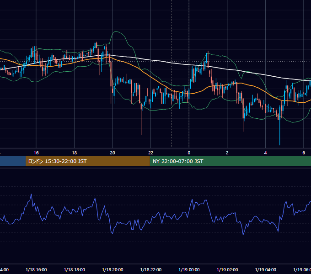
Task: Click the 18 hour label on price chart axis
Action: coord(75,153)
